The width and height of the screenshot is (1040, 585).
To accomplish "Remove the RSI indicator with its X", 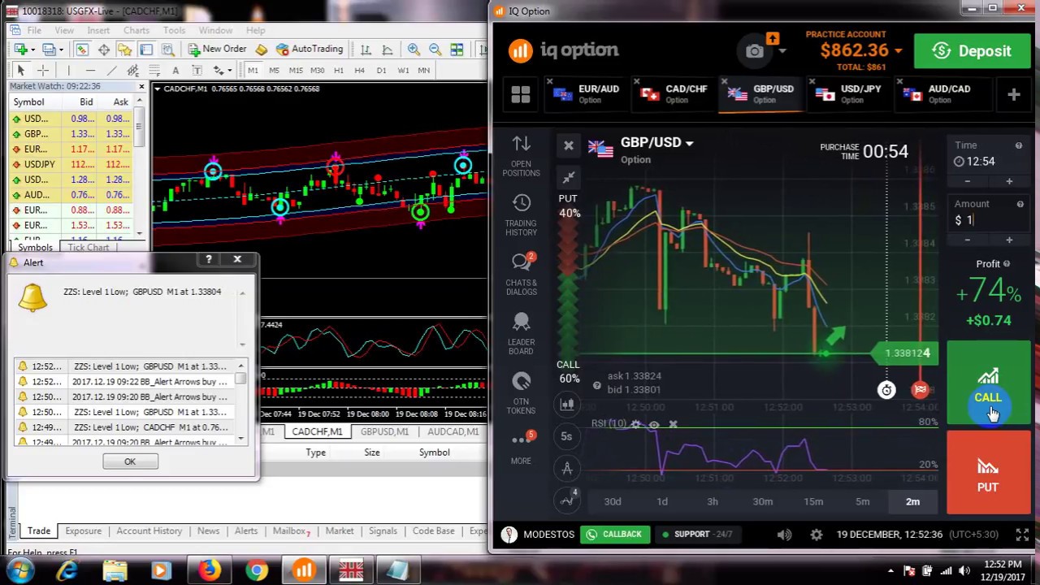I will 673,424.
